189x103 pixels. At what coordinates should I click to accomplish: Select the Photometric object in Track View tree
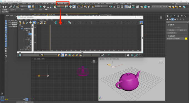click(28, 29)
